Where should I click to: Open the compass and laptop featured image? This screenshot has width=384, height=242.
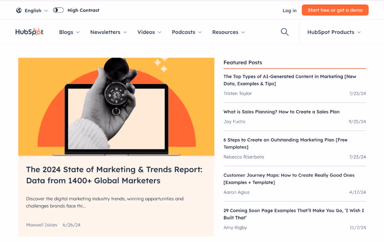click(116, 107)
